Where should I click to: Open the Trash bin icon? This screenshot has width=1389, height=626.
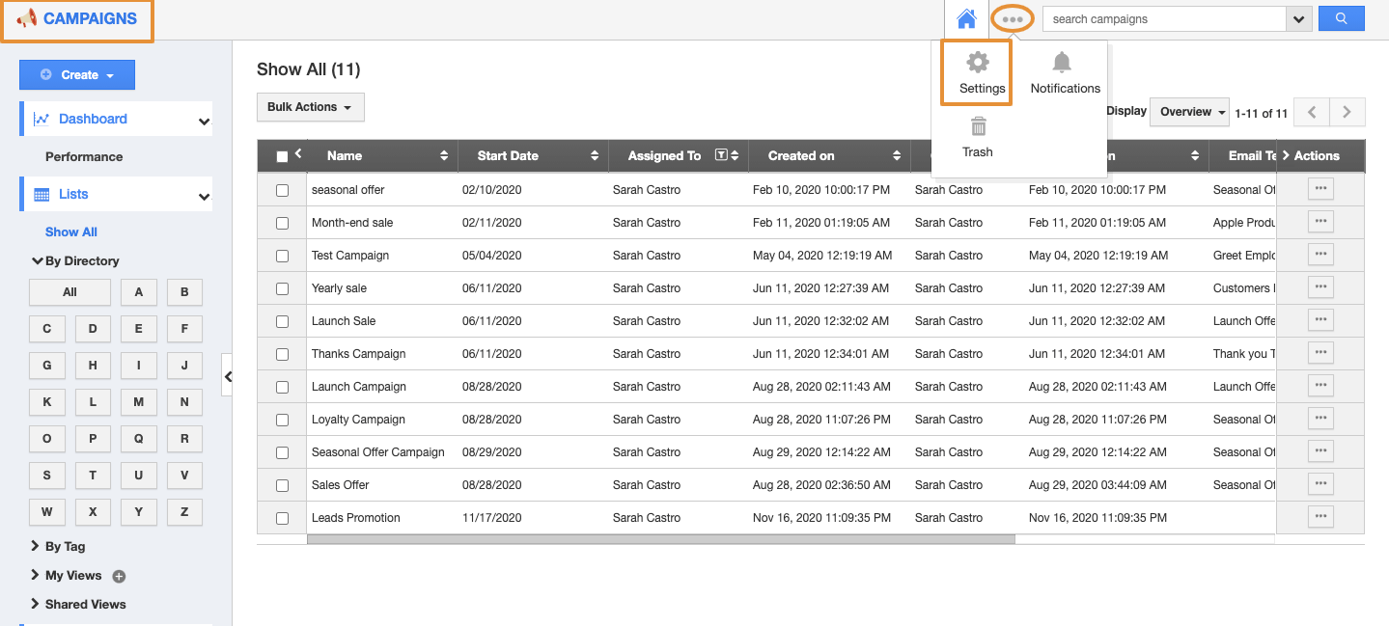[x=978, y=127]
